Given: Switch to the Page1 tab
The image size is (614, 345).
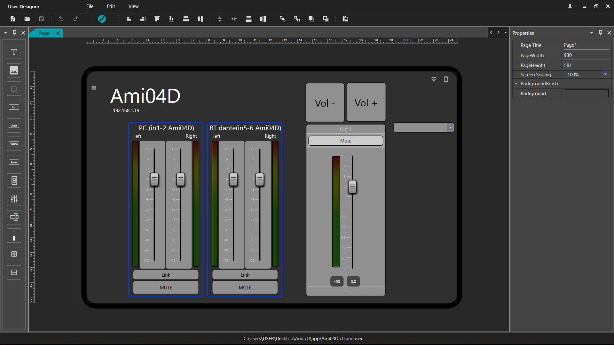Looking at the screenshot, I should [x=45, y=33].
